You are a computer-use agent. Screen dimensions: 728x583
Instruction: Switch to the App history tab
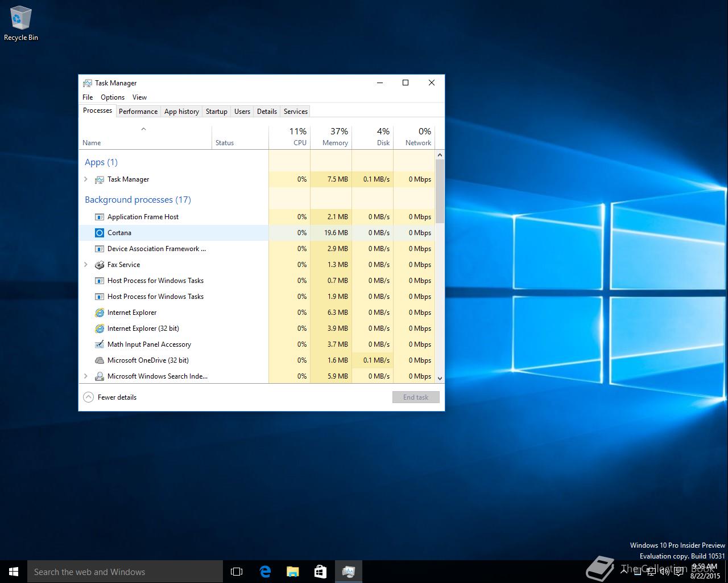point(181,112)
